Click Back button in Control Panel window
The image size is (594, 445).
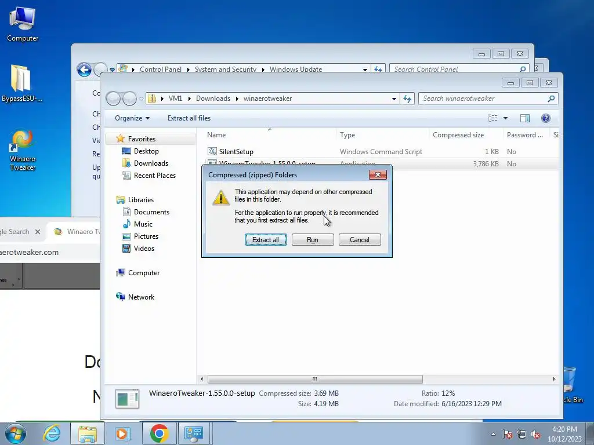(84, 70)
